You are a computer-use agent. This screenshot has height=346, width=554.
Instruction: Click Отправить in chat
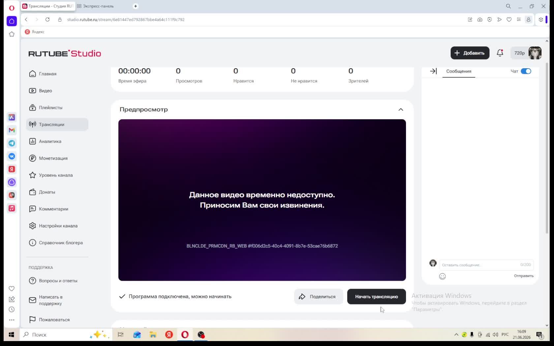coord(524,276)
